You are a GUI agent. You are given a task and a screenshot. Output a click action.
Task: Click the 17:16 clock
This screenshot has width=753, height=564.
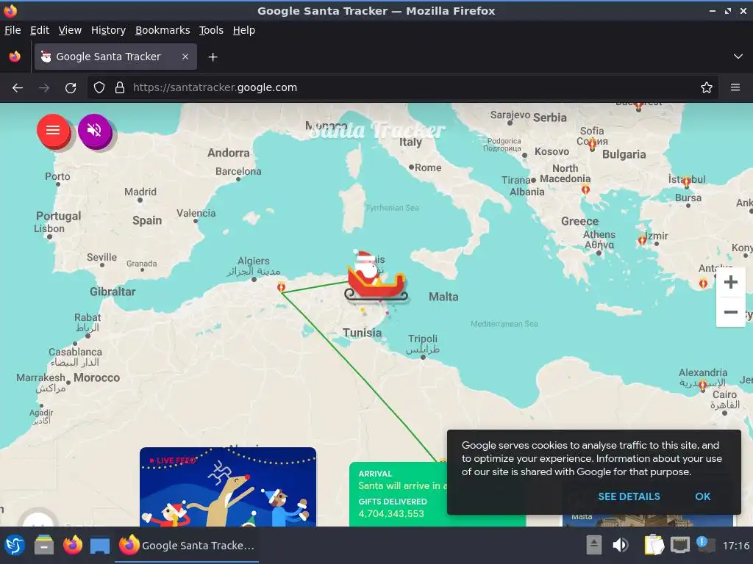tap(735, 546)
